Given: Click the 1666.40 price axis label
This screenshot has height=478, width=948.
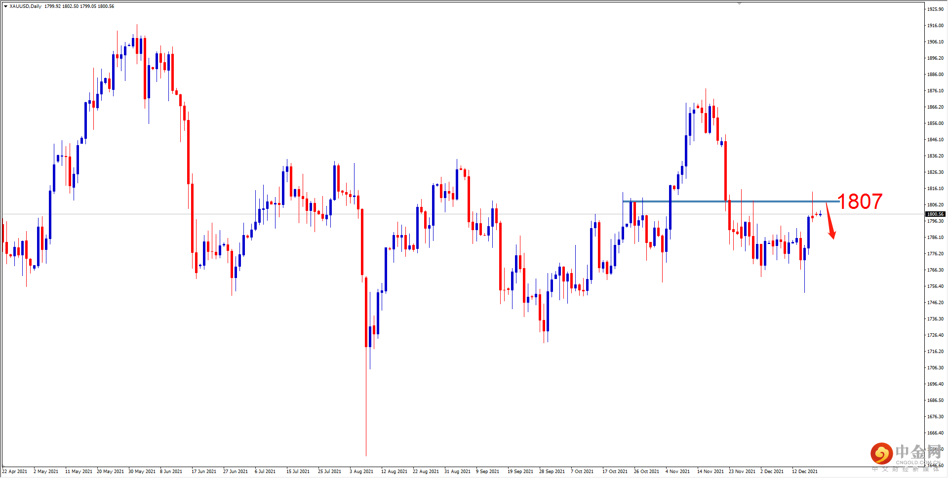Looking at the screenshot, I should pyautogui.click(x=935, y=433).
